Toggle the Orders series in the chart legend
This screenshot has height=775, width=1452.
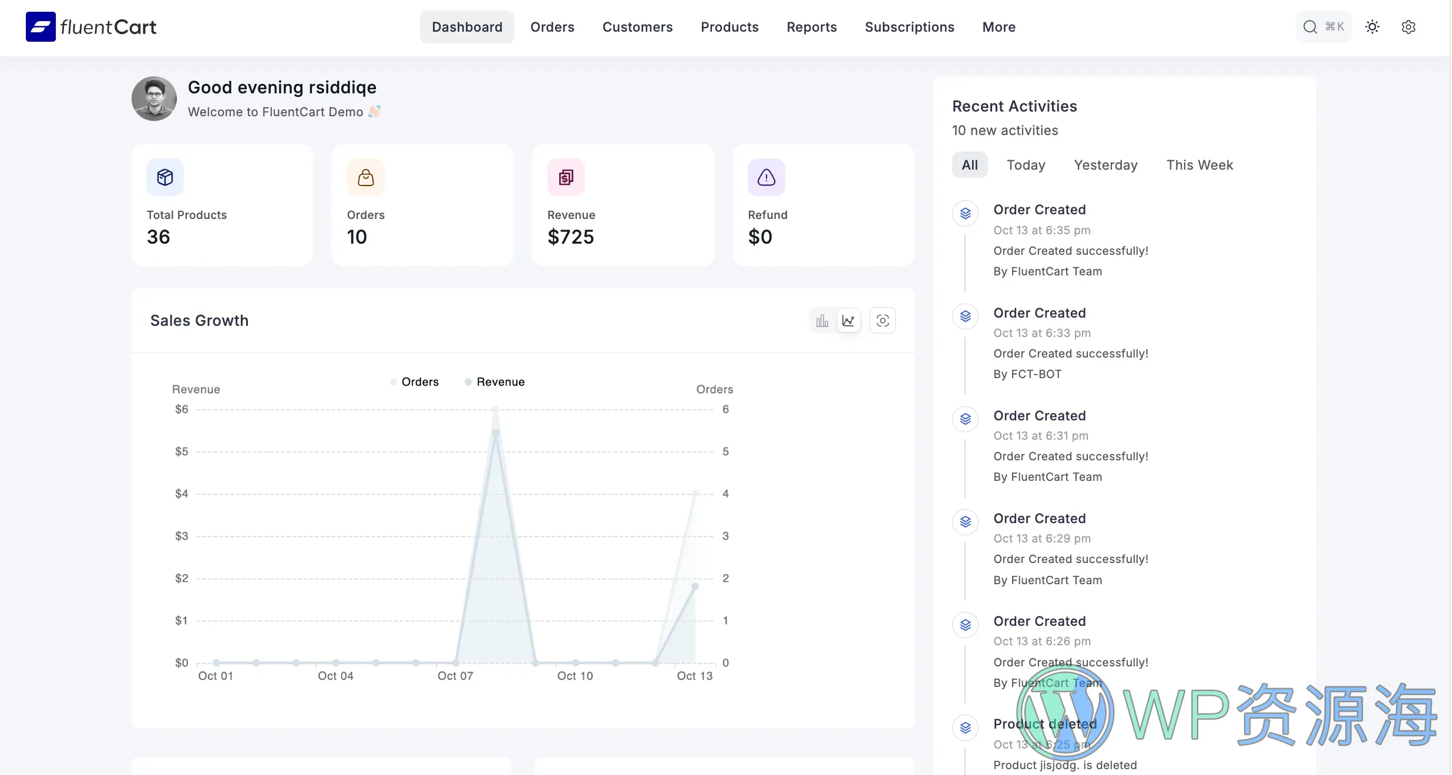tap(415, 381)
